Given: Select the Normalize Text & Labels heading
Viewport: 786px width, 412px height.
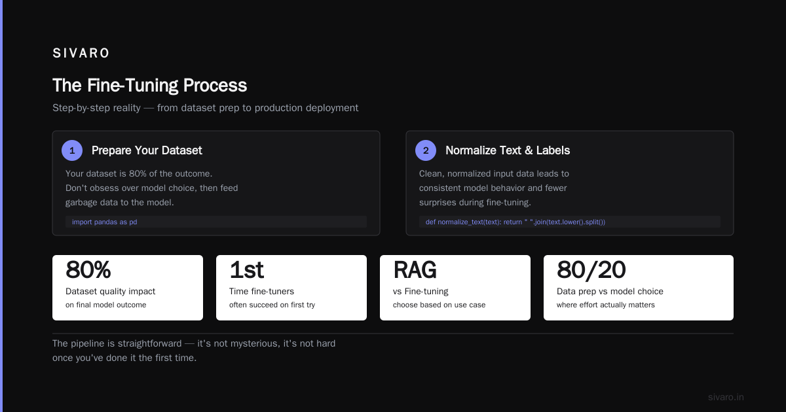Looking at the screenshot, I should coord(508,150).
